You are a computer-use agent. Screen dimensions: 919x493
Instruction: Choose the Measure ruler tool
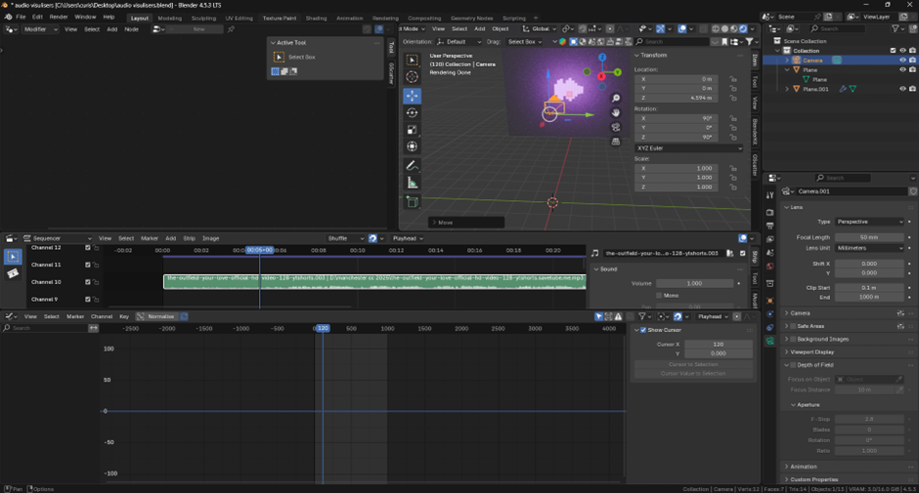pos(412,183)
